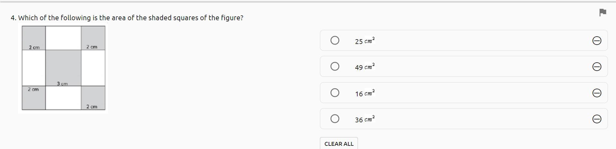616x149 pixels.
Task: Eliminate the 25 cm² answer choice
Action: [x=596, y=41]
